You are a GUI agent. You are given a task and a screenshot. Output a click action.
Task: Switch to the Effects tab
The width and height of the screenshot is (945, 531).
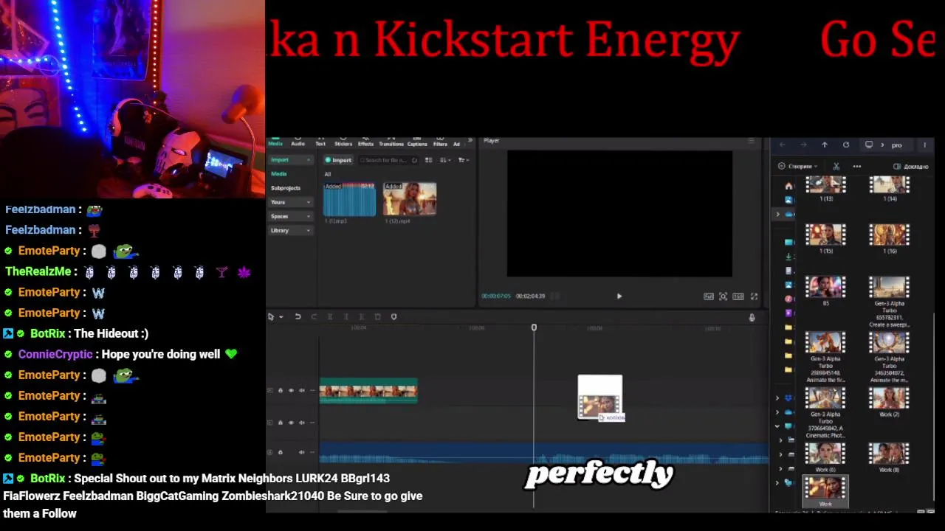pos(365,142)
